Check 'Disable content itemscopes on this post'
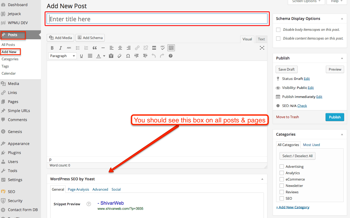Image resolution: width=350 pixels, height=218 pixels. (x=278, y=39)
